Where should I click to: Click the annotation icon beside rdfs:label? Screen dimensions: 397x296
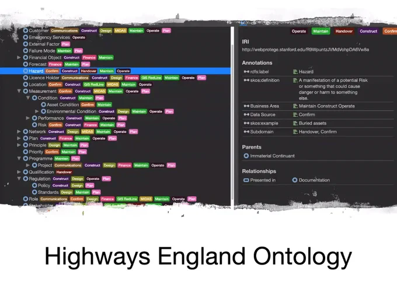[x=246, y=72]
